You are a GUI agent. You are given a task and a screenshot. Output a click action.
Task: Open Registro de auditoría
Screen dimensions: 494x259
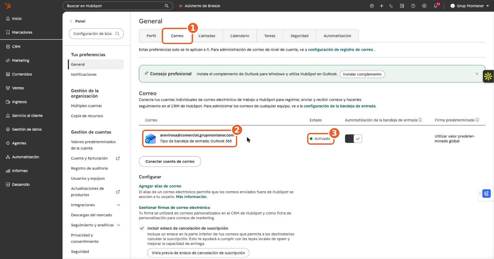[x=89, y=169]
